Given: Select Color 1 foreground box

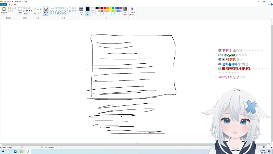Looking at the screenshot, I should click(88, 11).
